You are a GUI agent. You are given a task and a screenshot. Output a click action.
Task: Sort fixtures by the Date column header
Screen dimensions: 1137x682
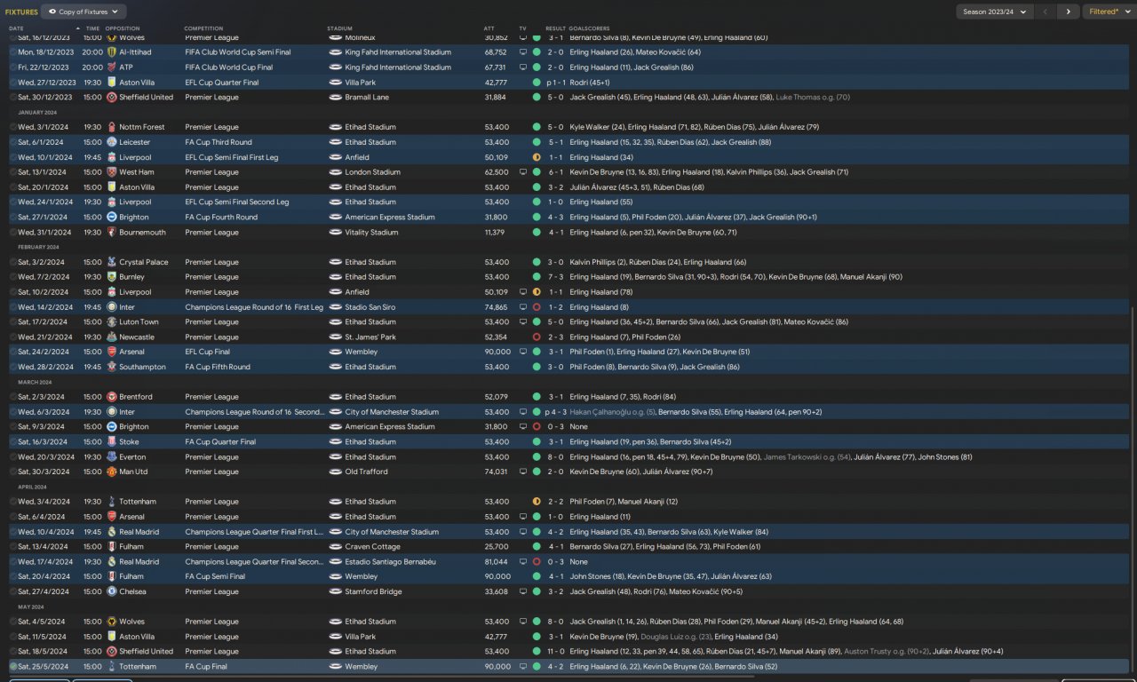pyautogui.click(x=16, y=28)
